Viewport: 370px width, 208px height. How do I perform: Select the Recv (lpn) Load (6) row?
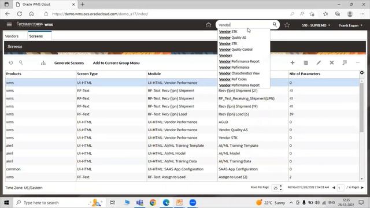click(182, 114)
